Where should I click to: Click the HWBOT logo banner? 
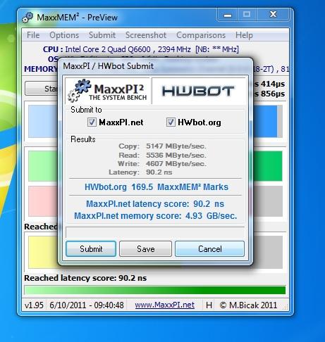(199, 91)
